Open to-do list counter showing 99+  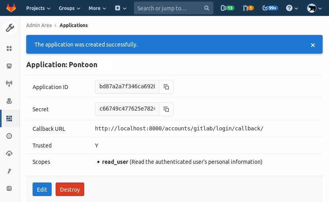(270, 8)
